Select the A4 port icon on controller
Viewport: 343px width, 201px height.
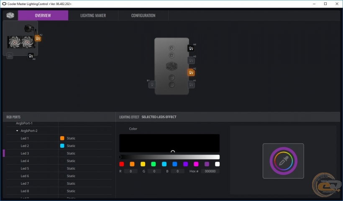tap(191, 49)
